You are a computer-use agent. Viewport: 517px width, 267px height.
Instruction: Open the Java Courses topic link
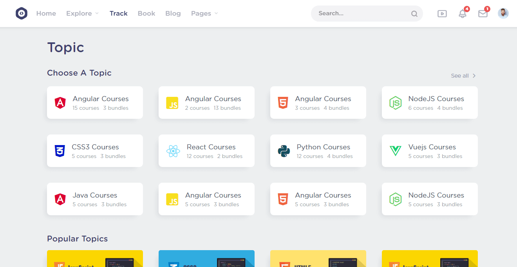coord(95,195)
